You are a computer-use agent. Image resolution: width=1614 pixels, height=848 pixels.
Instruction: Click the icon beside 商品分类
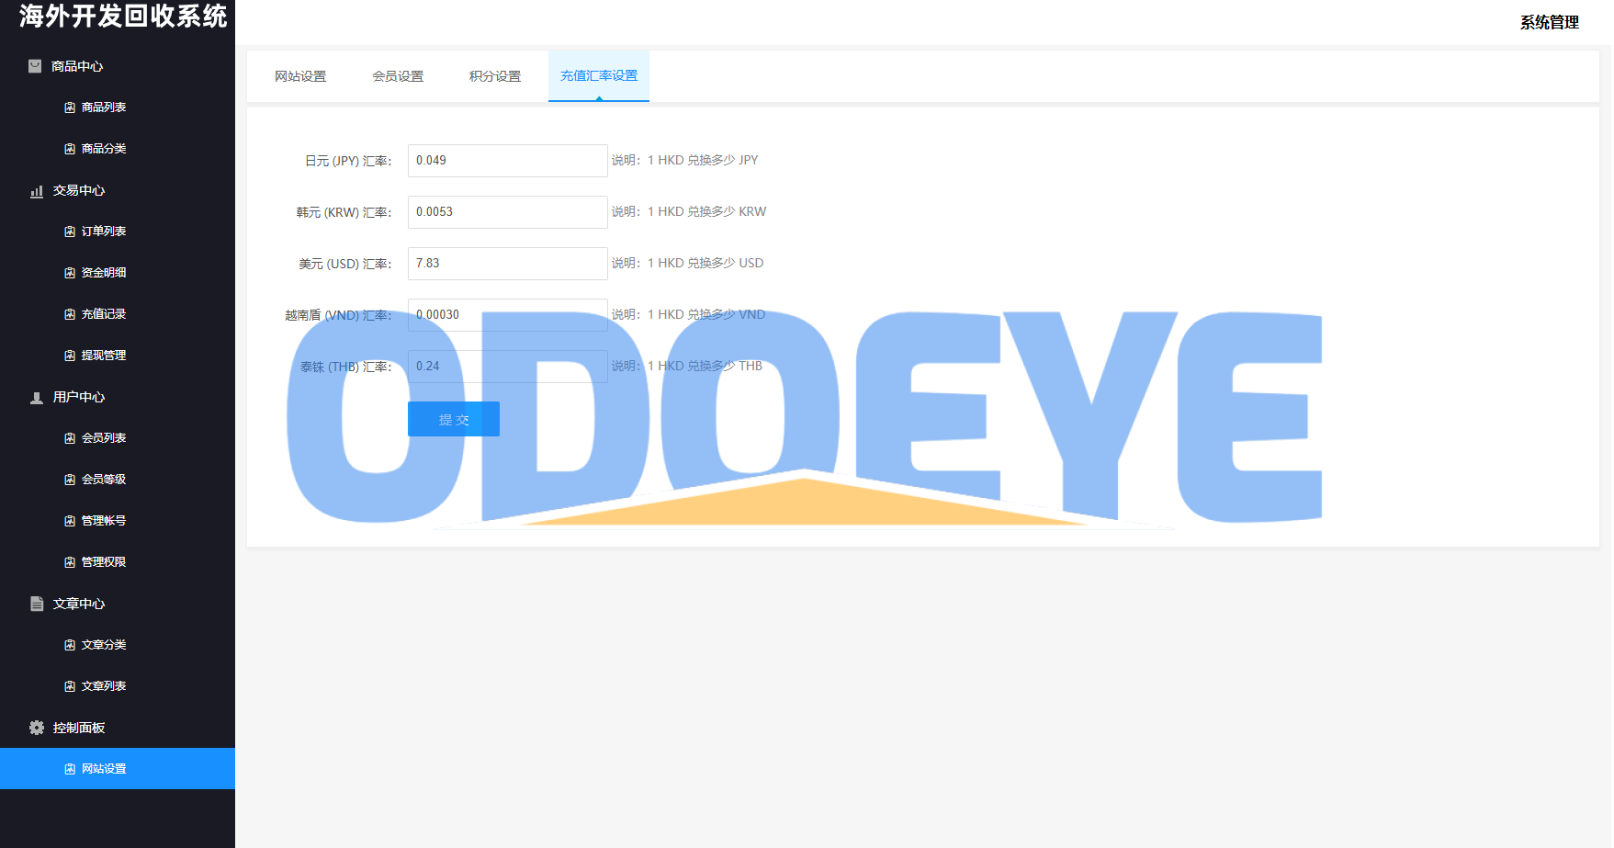(70, 149)
